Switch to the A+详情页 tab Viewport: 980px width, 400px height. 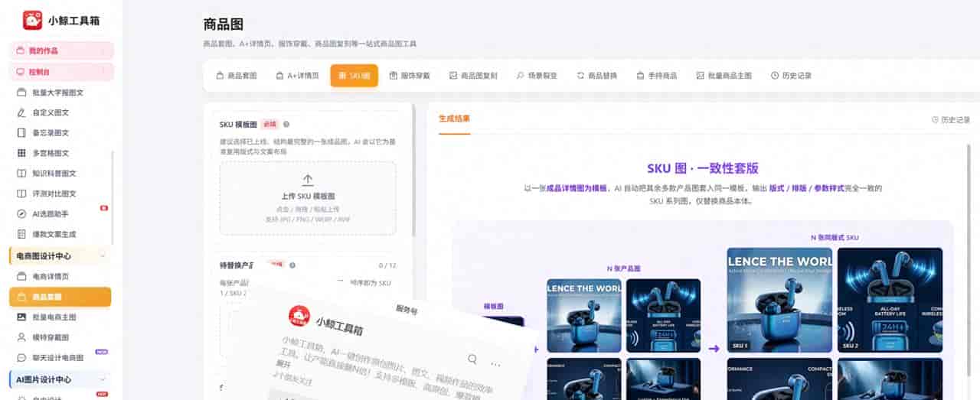(x=298, y=76)
